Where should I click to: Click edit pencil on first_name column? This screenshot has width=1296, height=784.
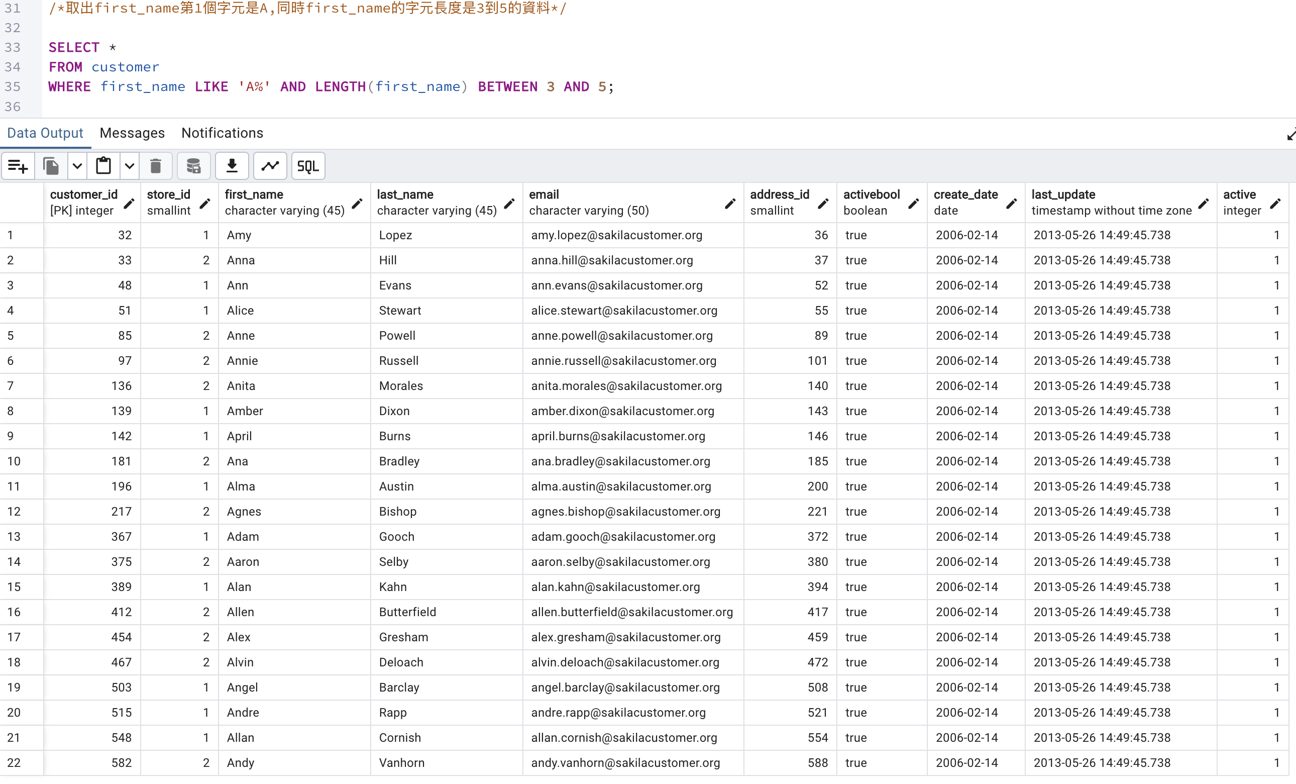357,203
